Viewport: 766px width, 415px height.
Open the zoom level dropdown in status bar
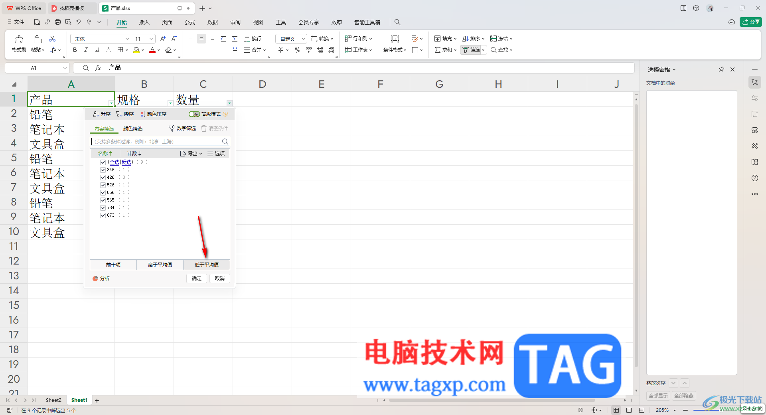pyautogui.click(x=675, y=410)
